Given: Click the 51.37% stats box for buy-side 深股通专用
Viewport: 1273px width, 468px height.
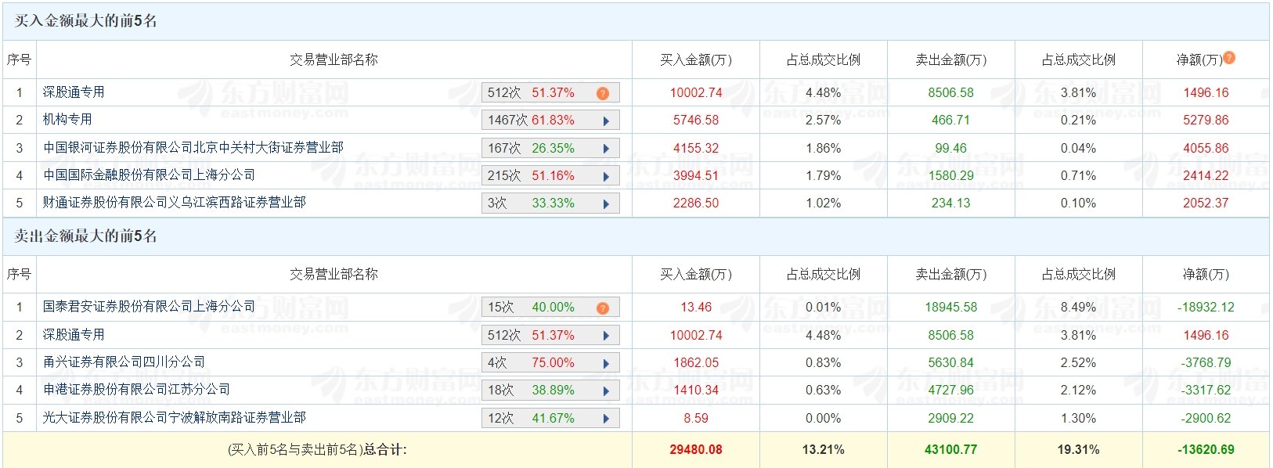Looking at the screenshot, I should pyautogui.click(x=550, y=92).
